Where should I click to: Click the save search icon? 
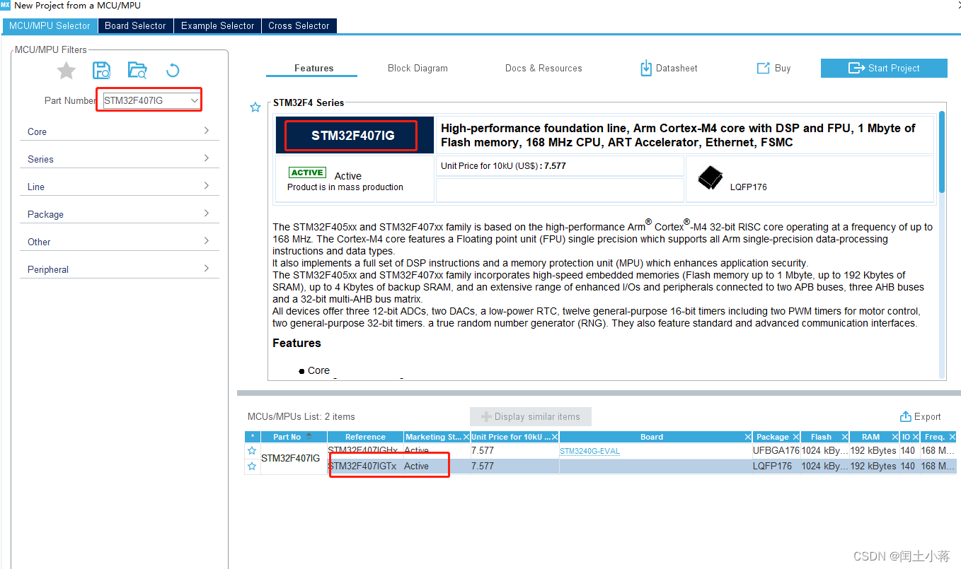102,70
